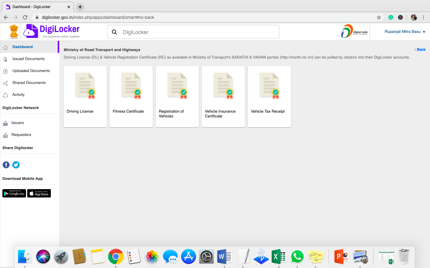430x268 pixels.
Task: Open Issuers under DigiLocker Network
Action: point(18,123)
